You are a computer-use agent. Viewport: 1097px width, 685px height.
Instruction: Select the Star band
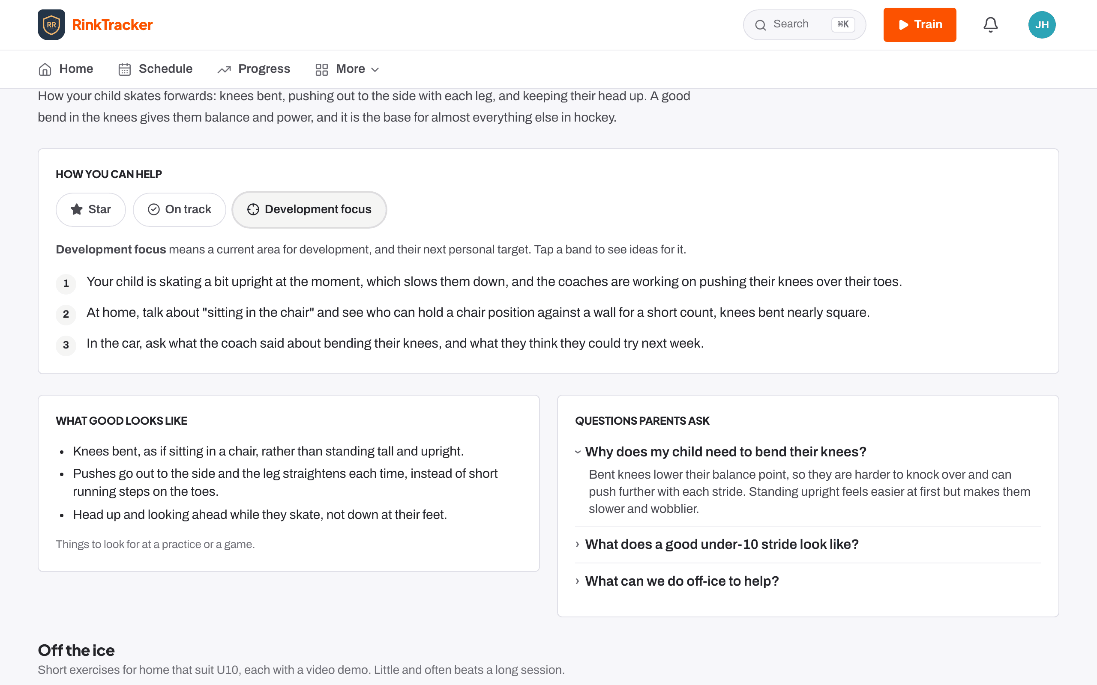(x=91, y=209)
